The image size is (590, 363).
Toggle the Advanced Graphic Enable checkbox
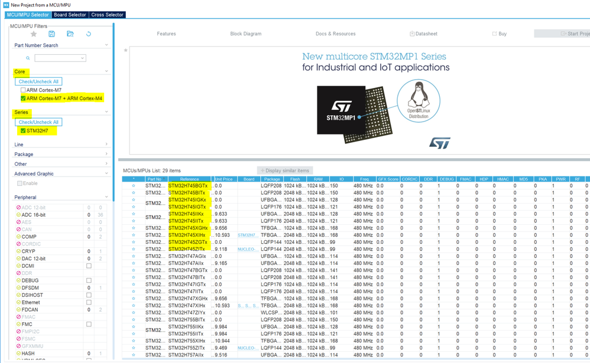click(20, 184)
